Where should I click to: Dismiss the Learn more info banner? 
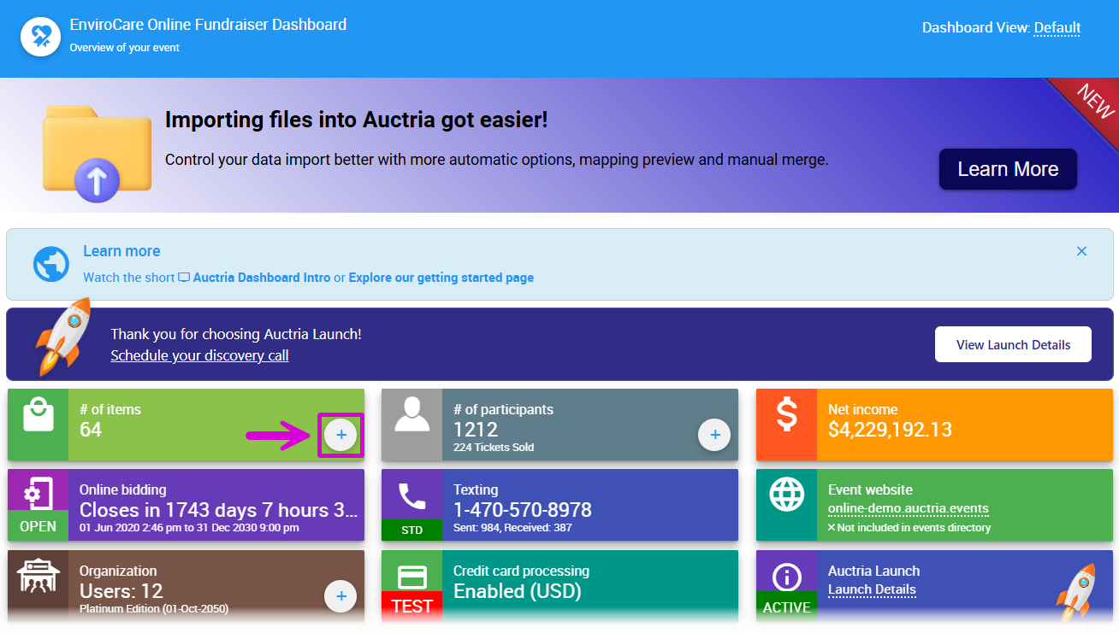coord(1081,251)
